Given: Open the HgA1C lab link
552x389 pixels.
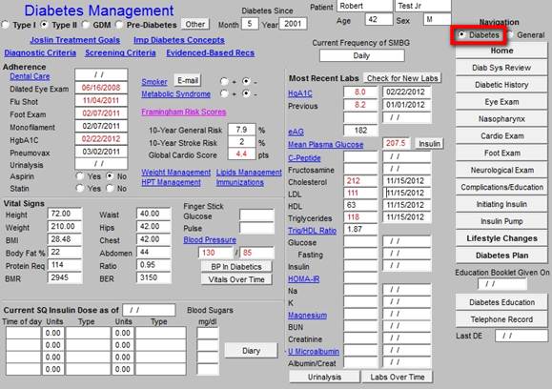Looking at the screenshot, I should (300, 93).
